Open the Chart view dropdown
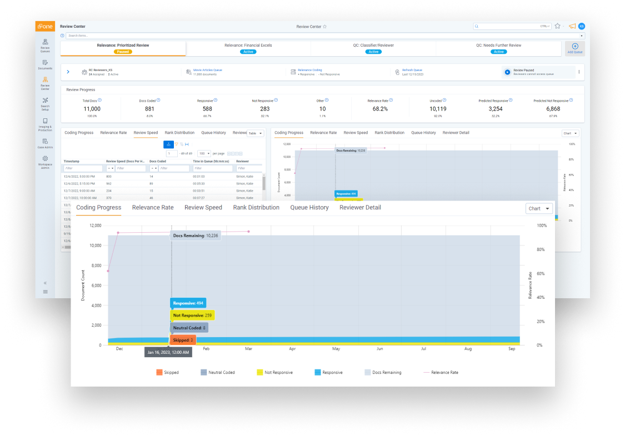 tap(538, 208)
